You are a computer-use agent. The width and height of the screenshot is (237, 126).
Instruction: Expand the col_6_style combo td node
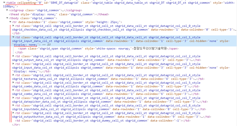click(13, 90)
